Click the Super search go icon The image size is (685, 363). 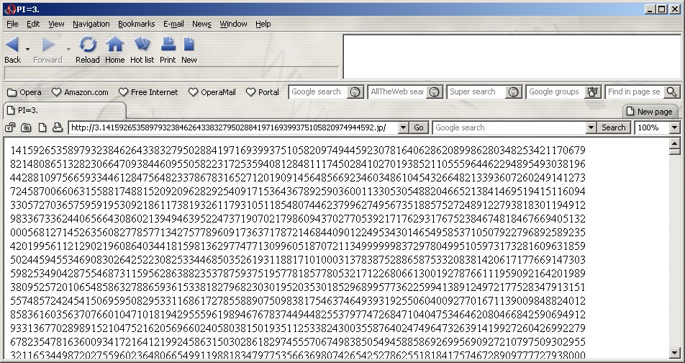coord(514,92)
